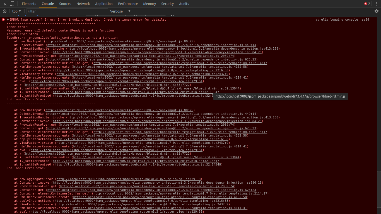The width and height of the screenshot is (381, 214).
Task: Expand the ERROR app-router message triangle
Action: click(x=8, y=20)
